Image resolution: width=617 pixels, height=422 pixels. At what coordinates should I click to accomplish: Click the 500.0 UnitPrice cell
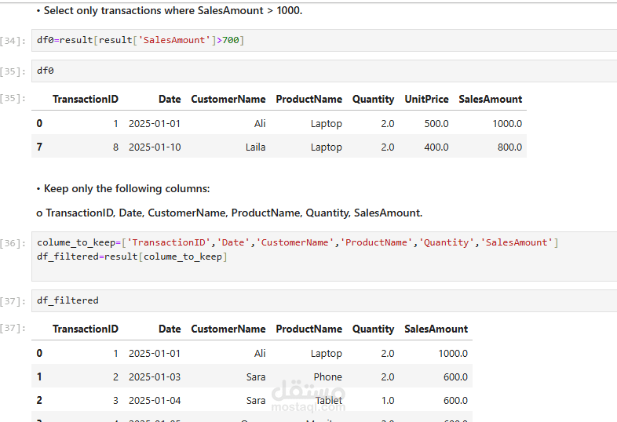[x=436, y=123]
